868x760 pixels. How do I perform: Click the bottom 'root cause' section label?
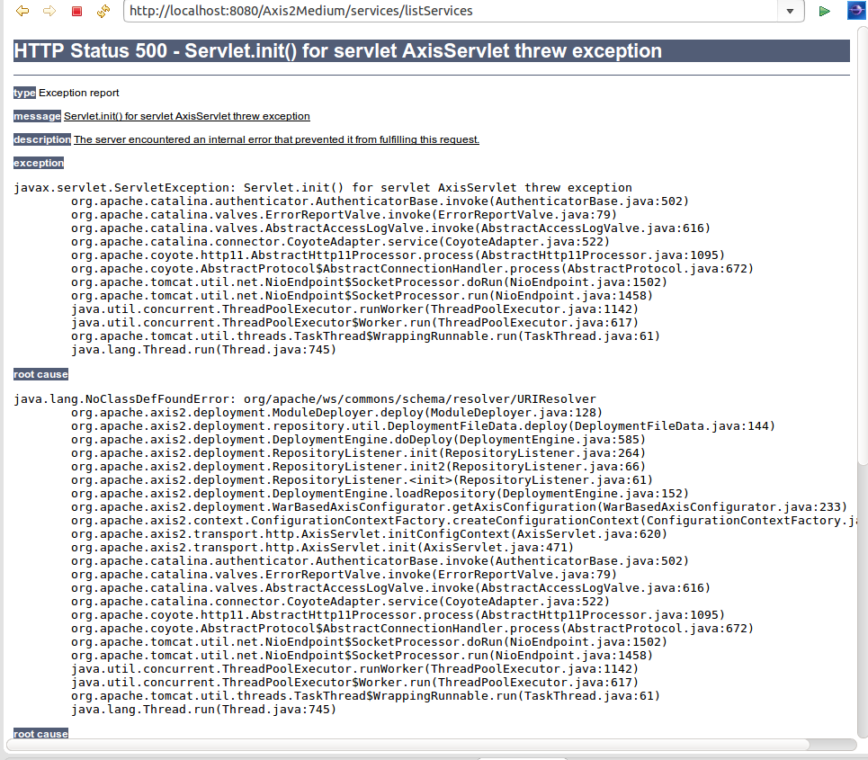tap(40, 734)
